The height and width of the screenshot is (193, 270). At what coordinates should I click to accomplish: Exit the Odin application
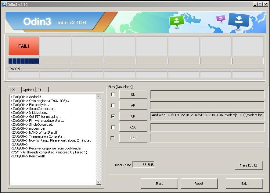point(244,184)
